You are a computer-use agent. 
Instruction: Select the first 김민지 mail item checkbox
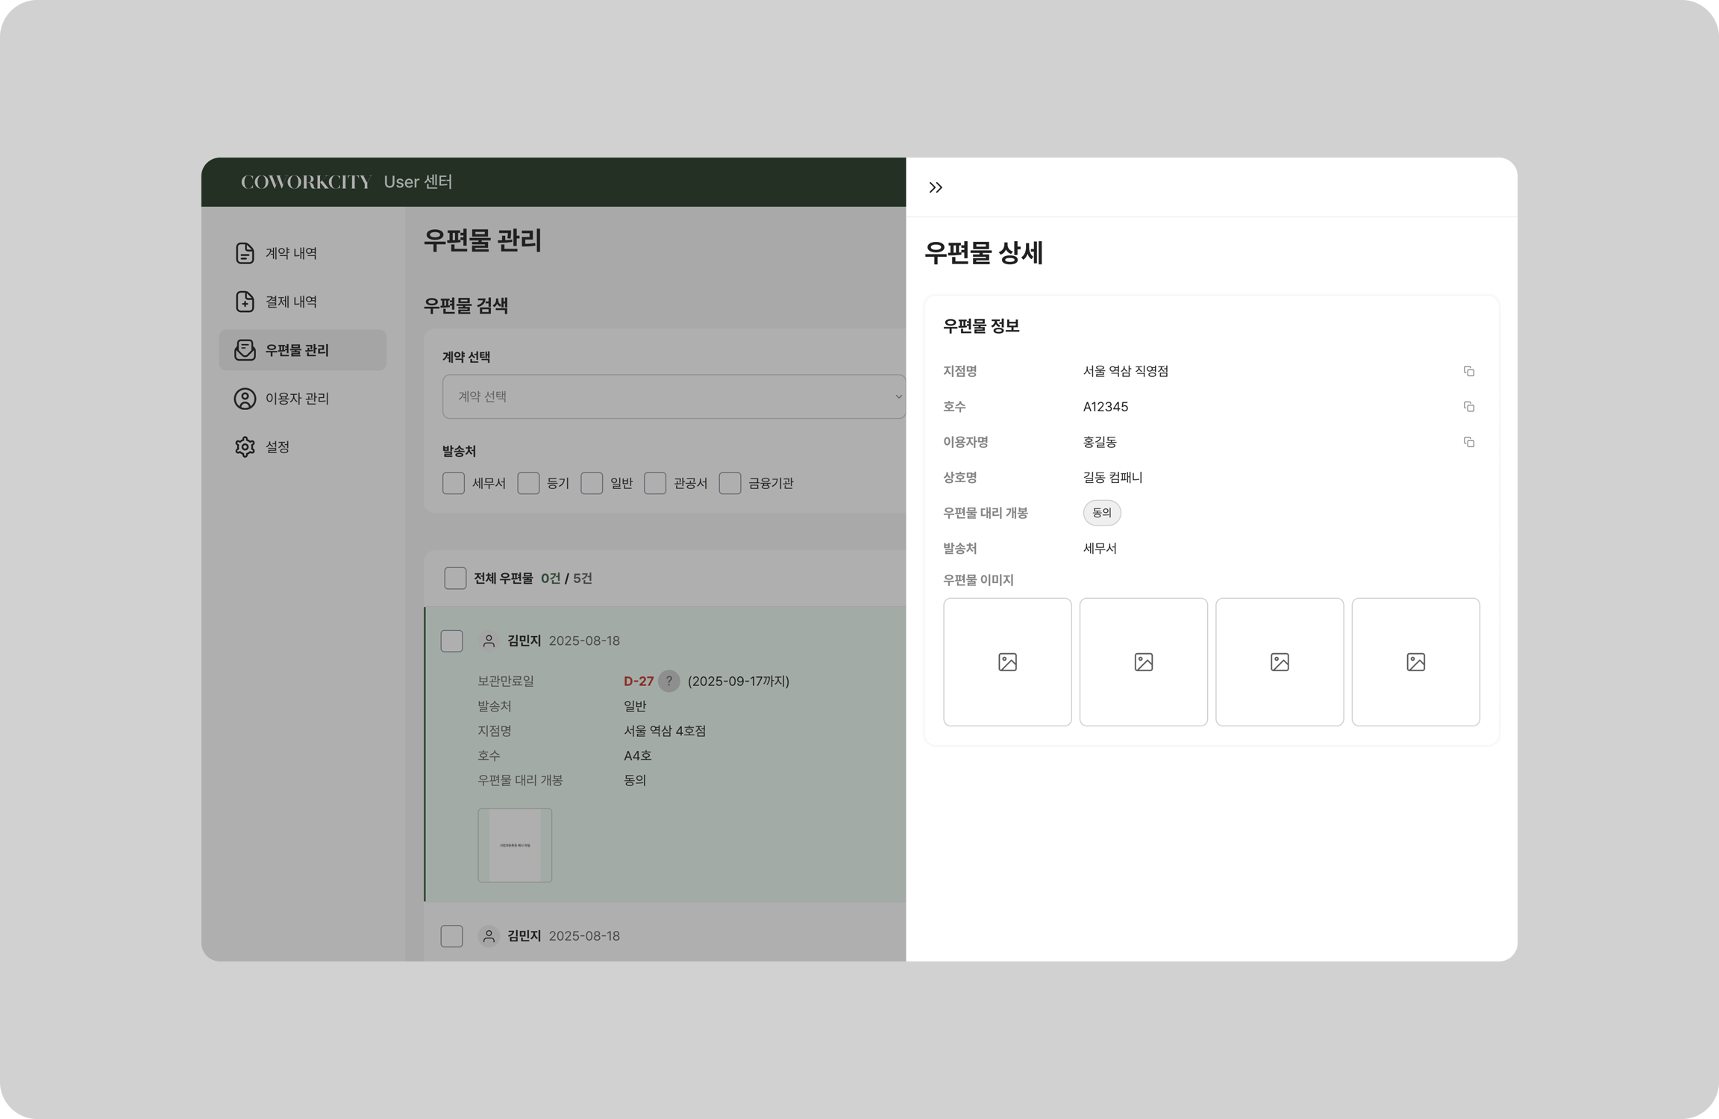[451, 641]
